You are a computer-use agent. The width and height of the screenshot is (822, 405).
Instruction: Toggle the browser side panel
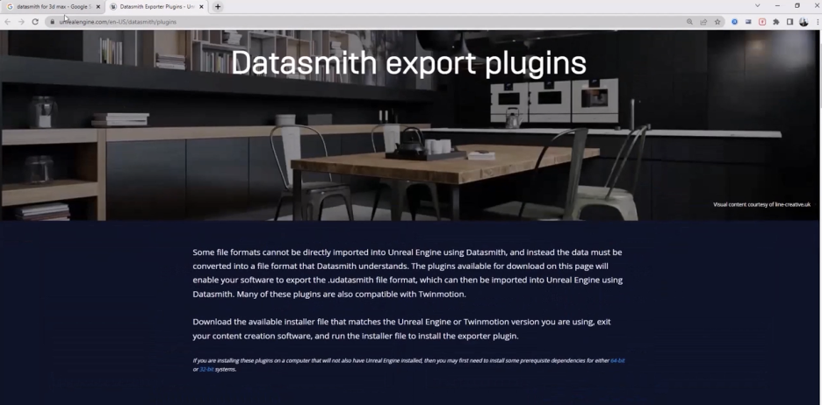click(790, 22)
